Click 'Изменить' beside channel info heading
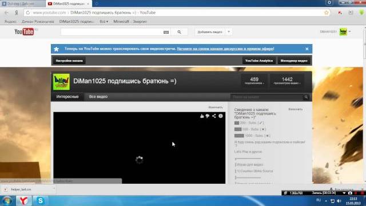This screenshot has width=366, height=206. click(x=296, y=109)
